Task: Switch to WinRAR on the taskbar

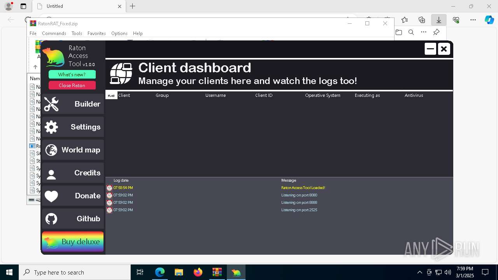Action: tap(217, 272)
